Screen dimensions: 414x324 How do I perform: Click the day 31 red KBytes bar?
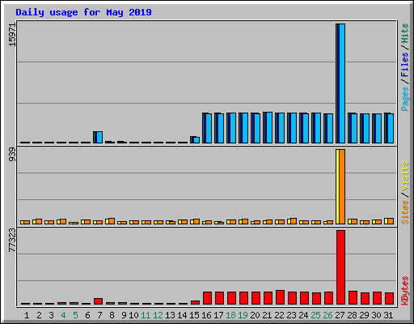tap(389, 298)
